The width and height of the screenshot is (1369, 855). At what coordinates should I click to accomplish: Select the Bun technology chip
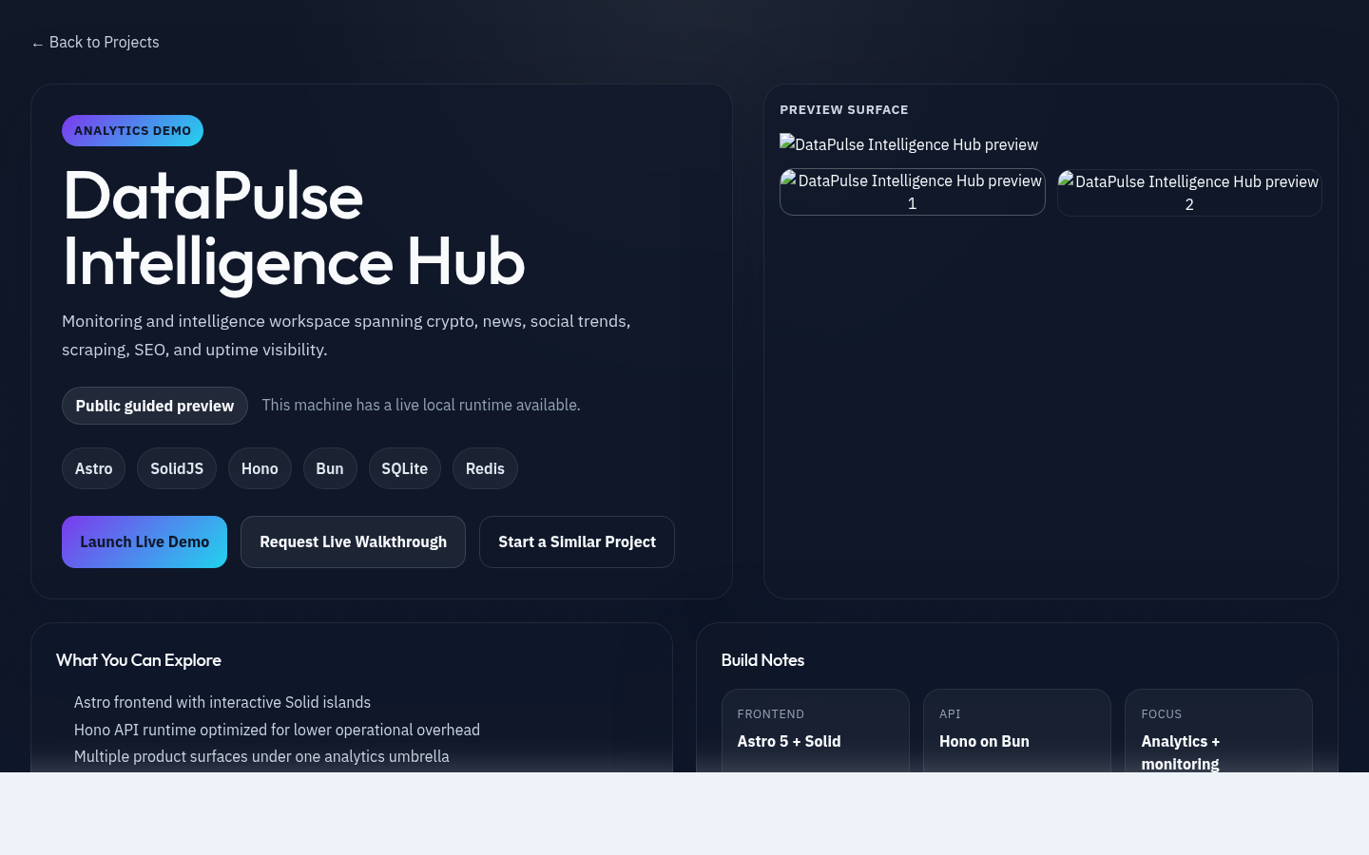(330, 468)
